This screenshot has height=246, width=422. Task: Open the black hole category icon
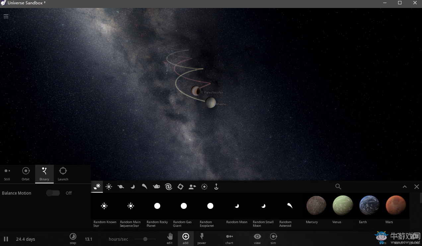(180, 187)
